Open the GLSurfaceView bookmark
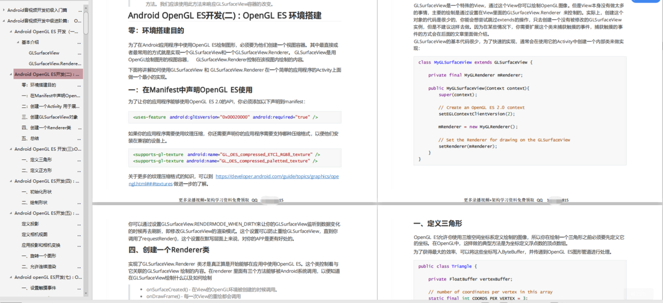The width and height of the screenshot is (663, 303). [44, 53]
